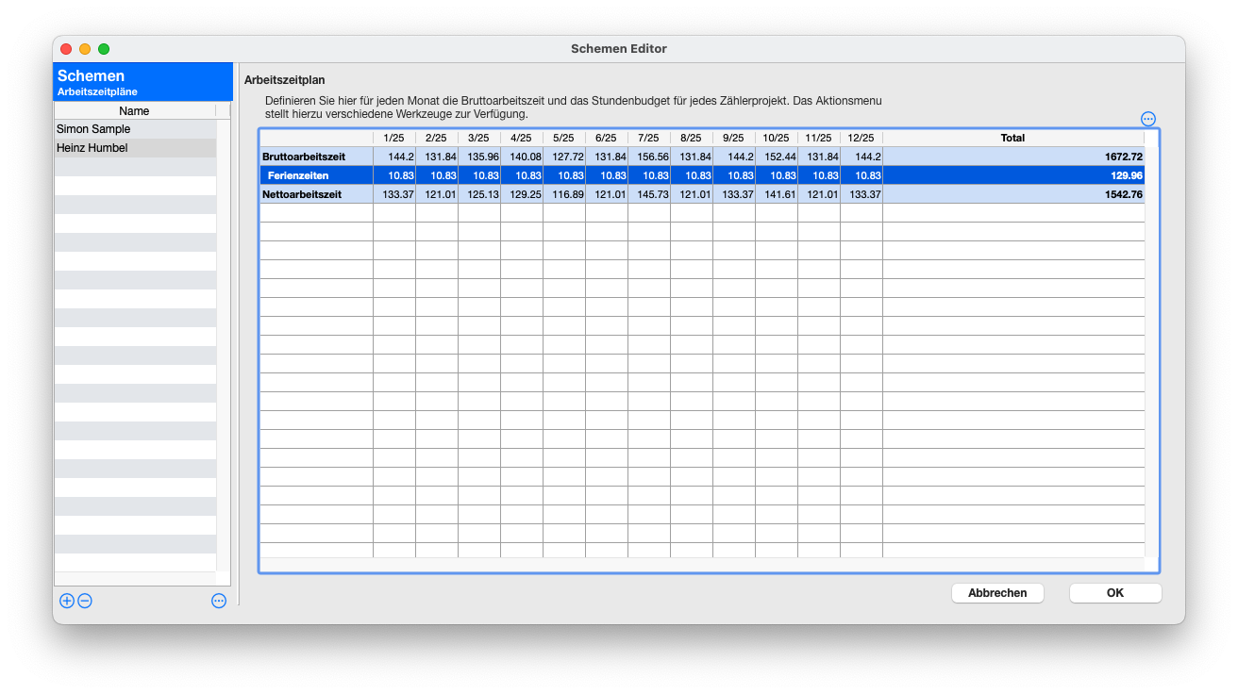Select Bruttoarbeitszeit cell 152.44
Image resolution: width=1238 pixels, height=694 pixels.
click(x=777, y=157)
